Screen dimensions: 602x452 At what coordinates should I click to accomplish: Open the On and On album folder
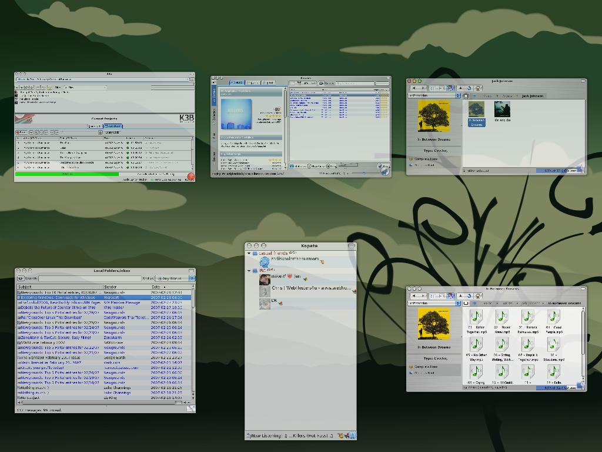pos(502,111)
